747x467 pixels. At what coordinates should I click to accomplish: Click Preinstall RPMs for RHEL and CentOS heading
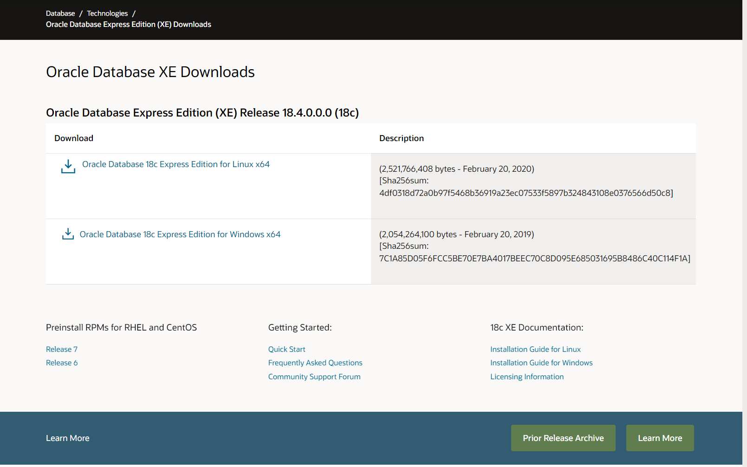point(121,327)
